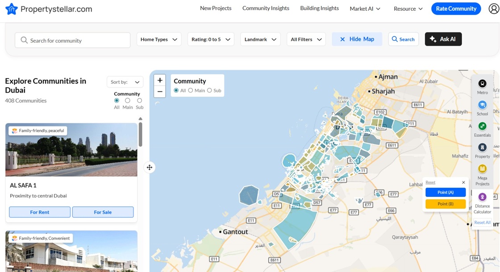Show Metro stations on the map
Screen dimensions: 500x272
(x=482, y=84)
